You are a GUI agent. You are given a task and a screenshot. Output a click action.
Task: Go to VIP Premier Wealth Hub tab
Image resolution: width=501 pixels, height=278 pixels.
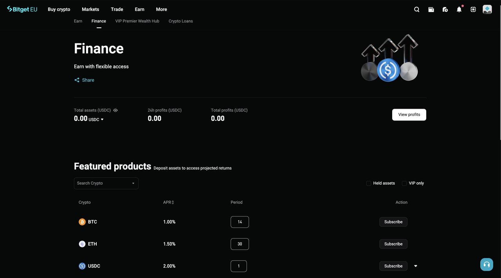(x=137, y=21)
